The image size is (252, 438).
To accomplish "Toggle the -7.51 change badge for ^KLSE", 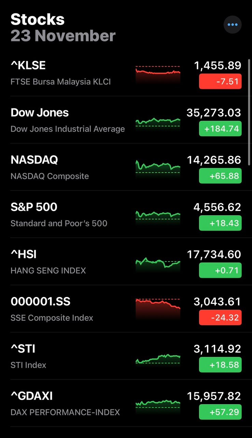I will pos(220,81).
